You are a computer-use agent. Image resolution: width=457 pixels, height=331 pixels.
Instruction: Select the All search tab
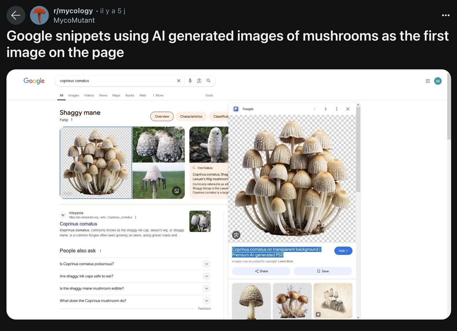click(61, 96)
